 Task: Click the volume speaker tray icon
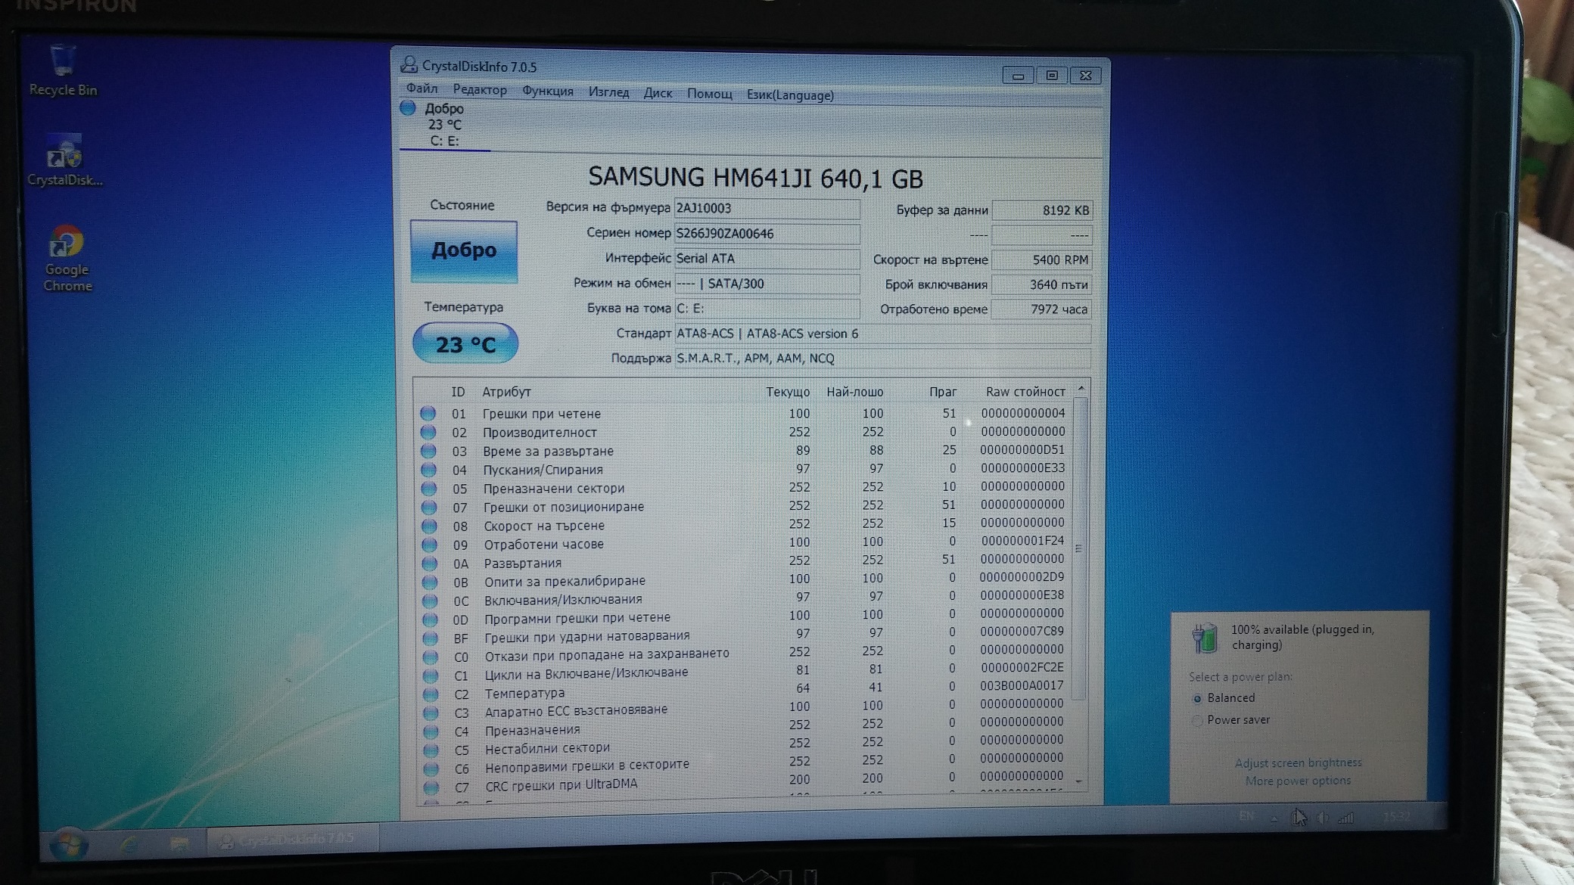click(x=1323, y=818)
